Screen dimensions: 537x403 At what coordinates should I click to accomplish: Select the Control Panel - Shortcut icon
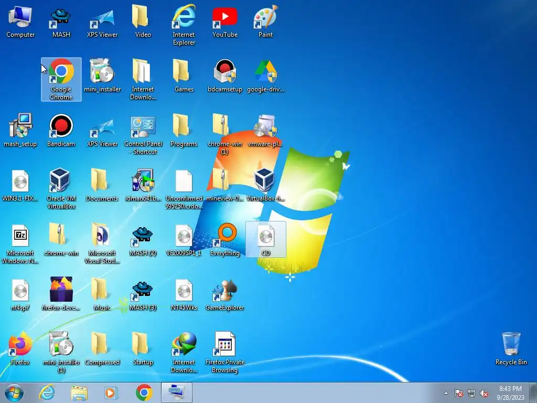click(x=143, y=134)
